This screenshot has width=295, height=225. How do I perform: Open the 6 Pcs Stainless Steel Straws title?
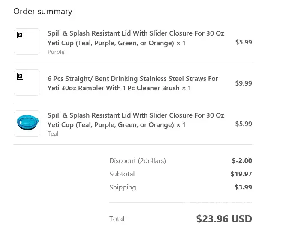point(133,83)
